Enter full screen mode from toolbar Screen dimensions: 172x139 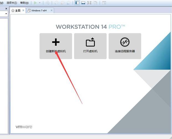coord(89,3)
